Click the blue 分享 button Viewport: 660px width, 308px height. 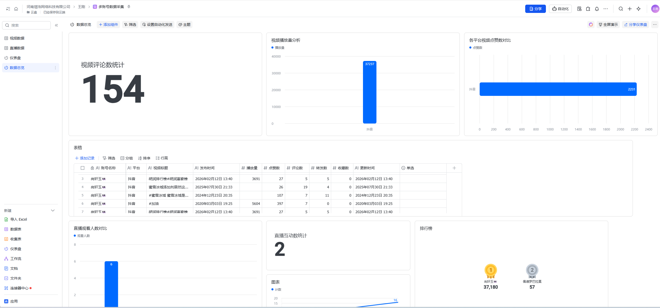tap(535, 9)
